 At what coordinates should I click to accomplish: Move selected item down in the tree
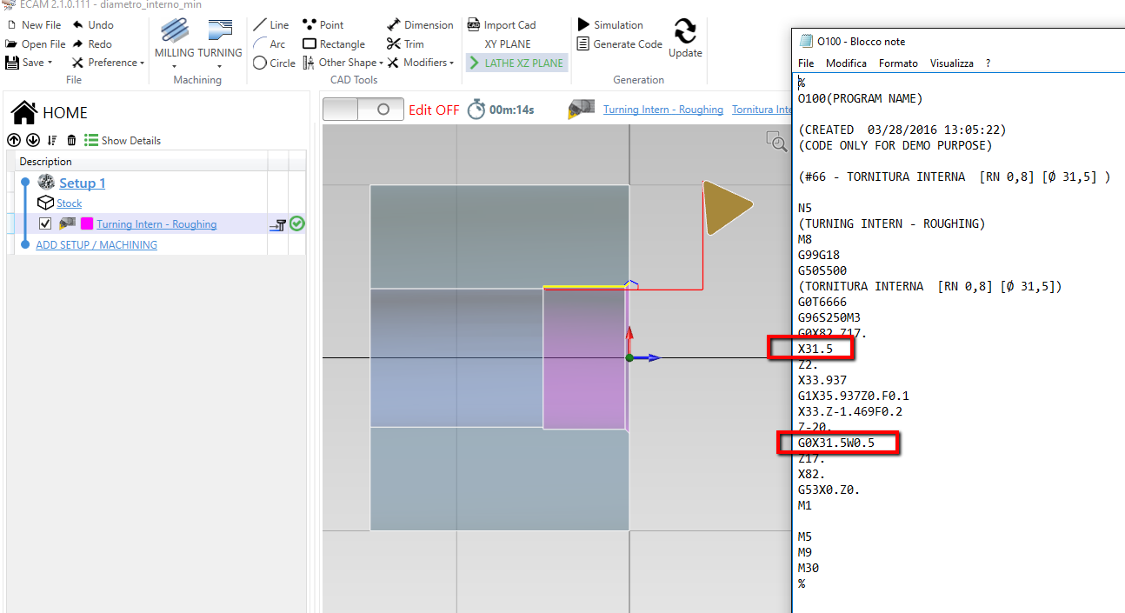33,140
